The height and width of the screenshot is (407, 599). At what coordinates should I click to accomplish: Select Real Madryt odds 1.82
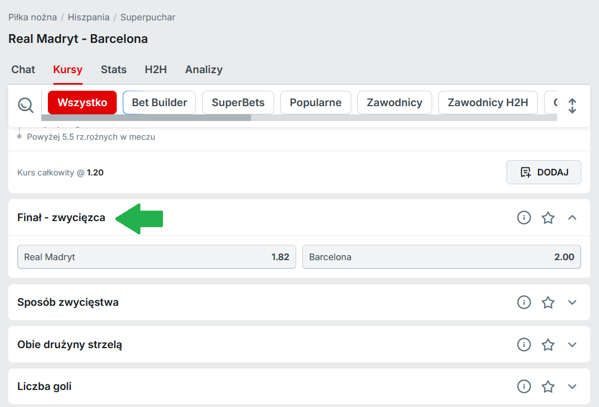click(x=156, y=257)
